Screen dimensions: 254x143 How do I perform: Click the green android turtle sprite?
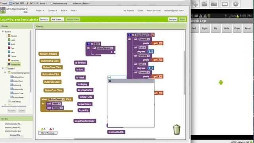[x=221, y=82]
